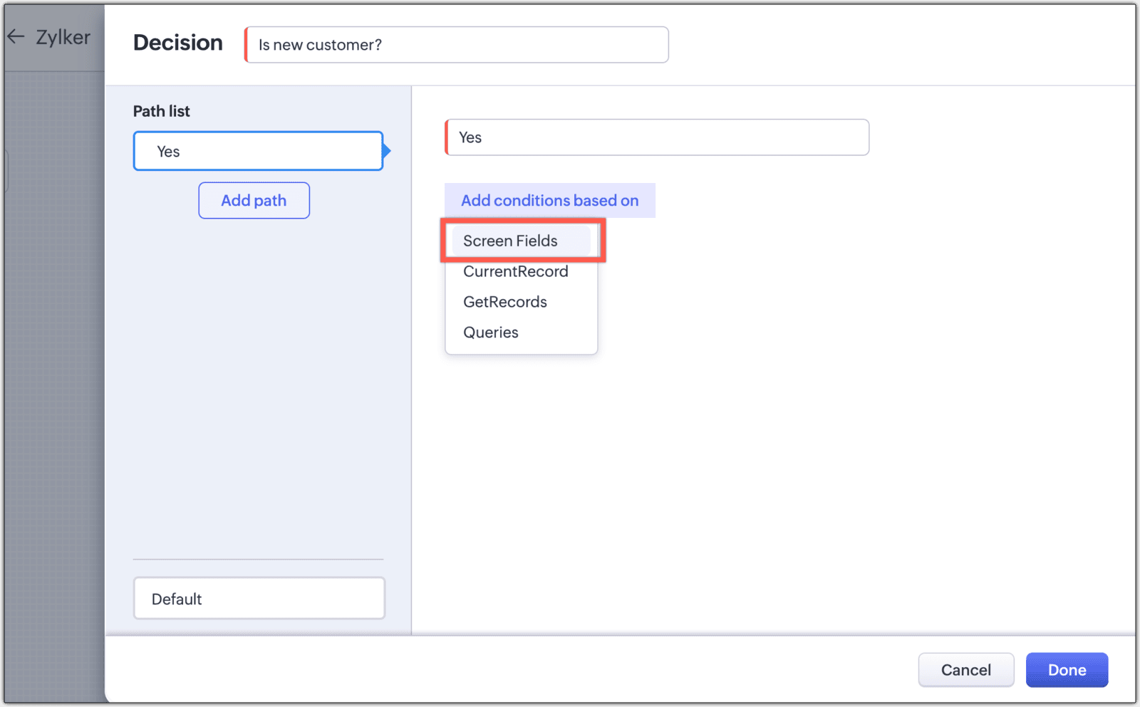Choose CurrentRecord from the conditions menu
The width and height of the screenshot is (1140, 707).
(515, 271)
